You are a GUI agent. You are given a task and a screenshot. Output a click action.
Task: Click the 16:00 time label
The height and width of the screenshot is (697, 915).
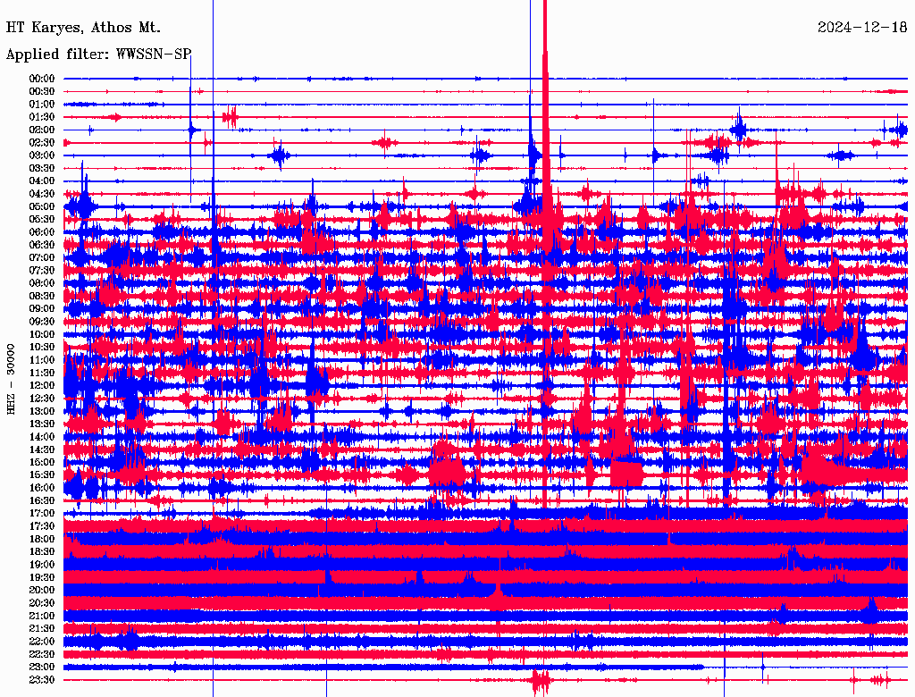(x=42, y=487)
